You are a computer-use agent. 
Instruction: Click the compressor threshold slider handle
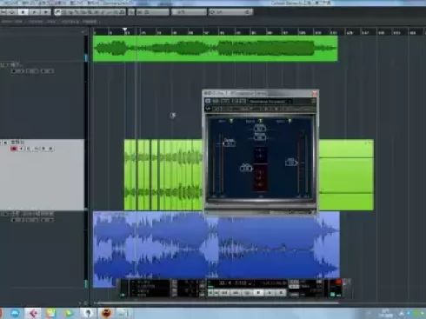[230, 143]
